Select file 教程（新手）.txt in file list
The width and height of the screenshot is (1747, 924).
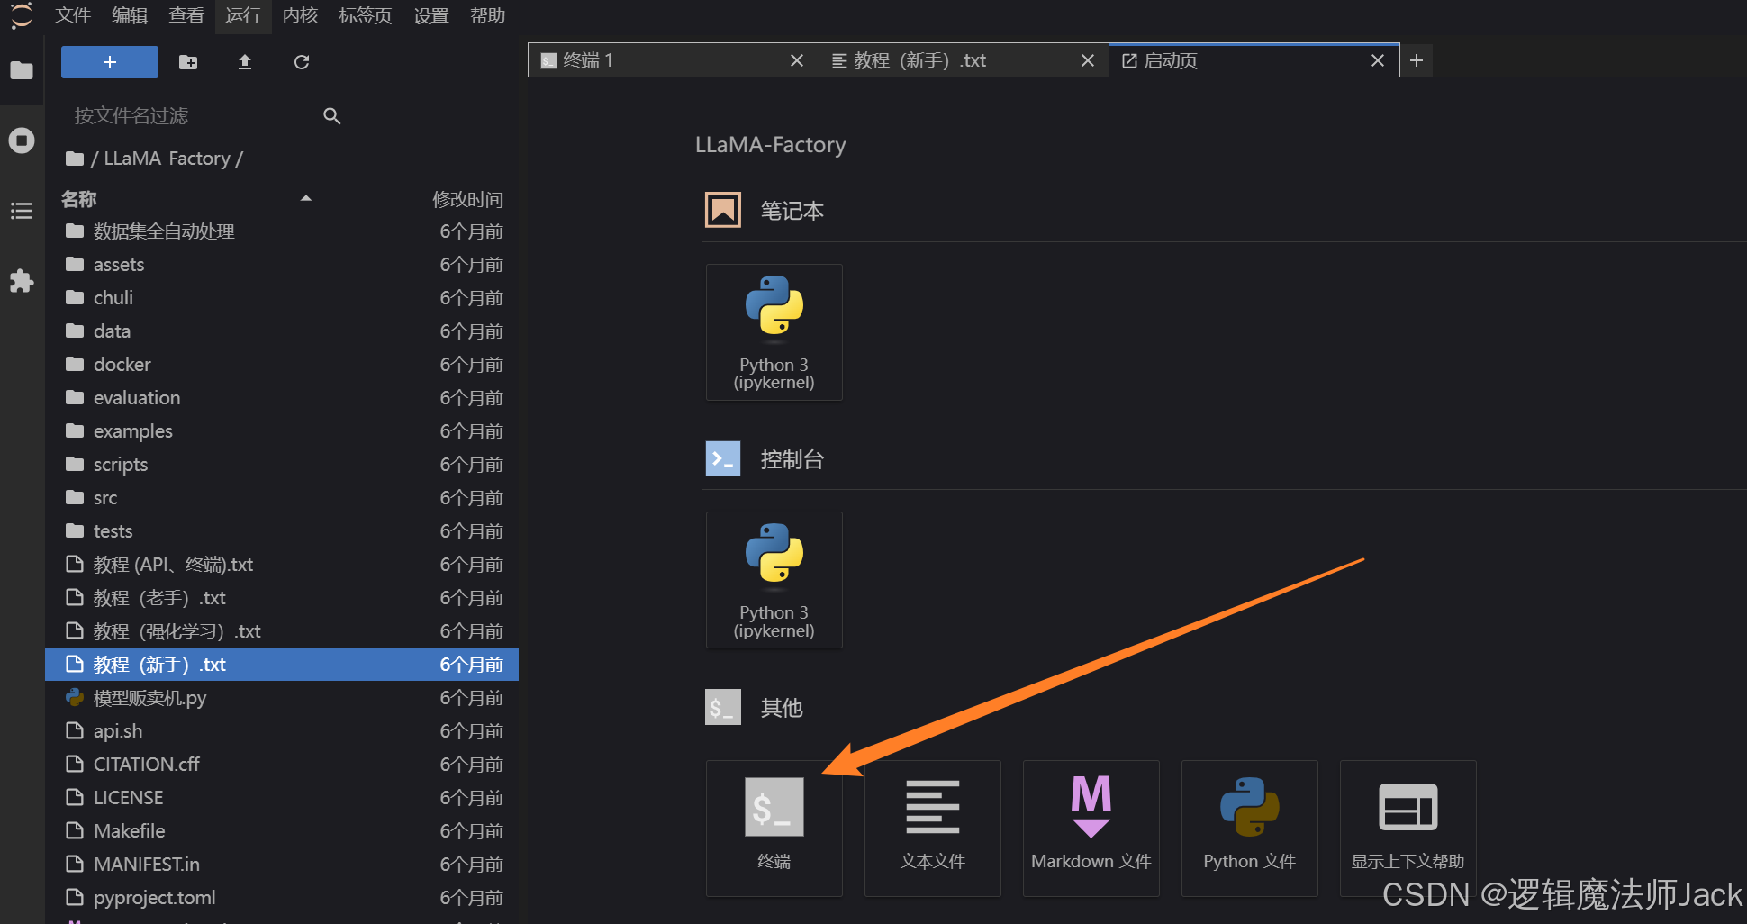282,665
